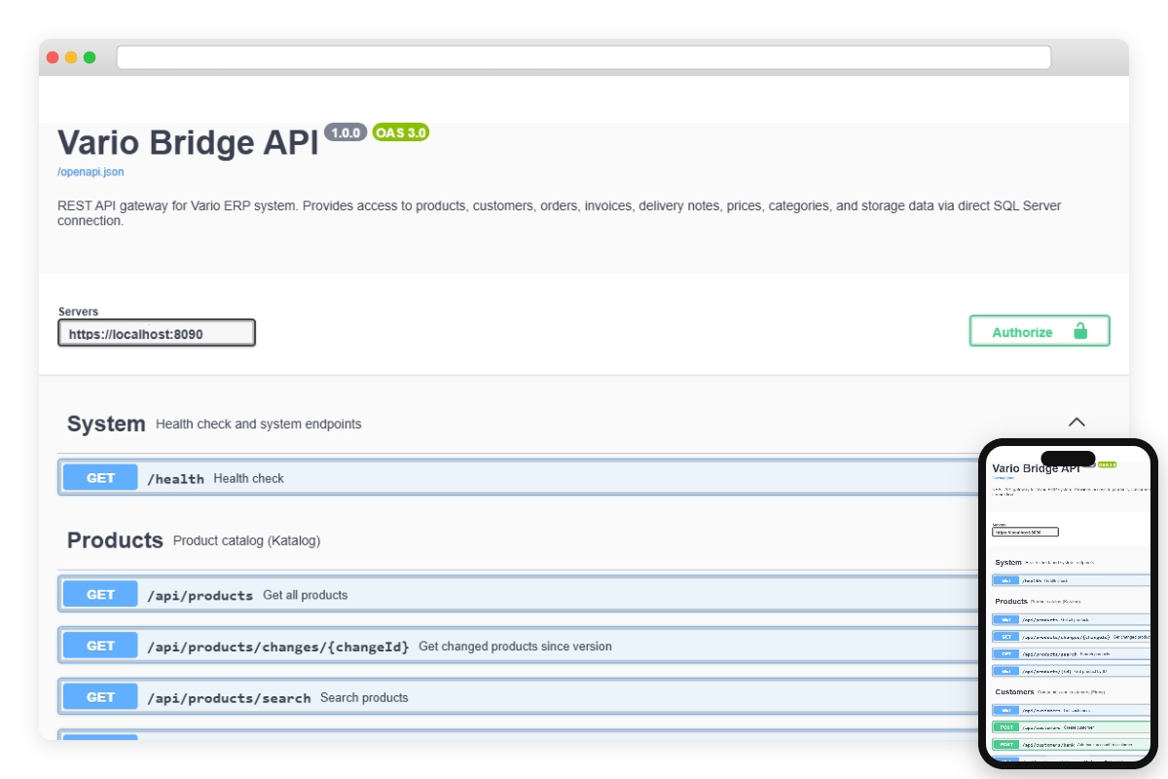Toggle the System section heading

106,424
